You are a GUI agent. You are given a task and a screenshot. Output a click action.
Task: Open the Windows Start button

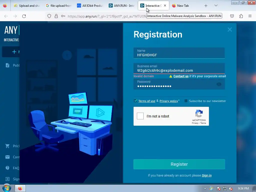(6, 188)
